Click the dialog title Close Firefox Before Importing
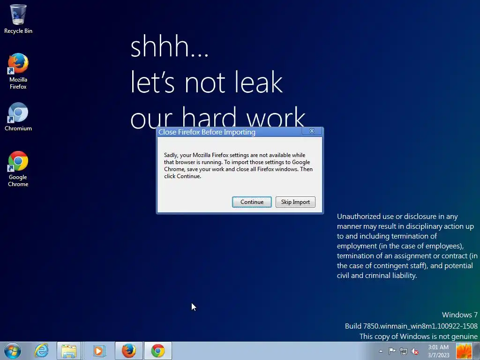The height and width of the screenshot is (360, 480). (207, 132)
